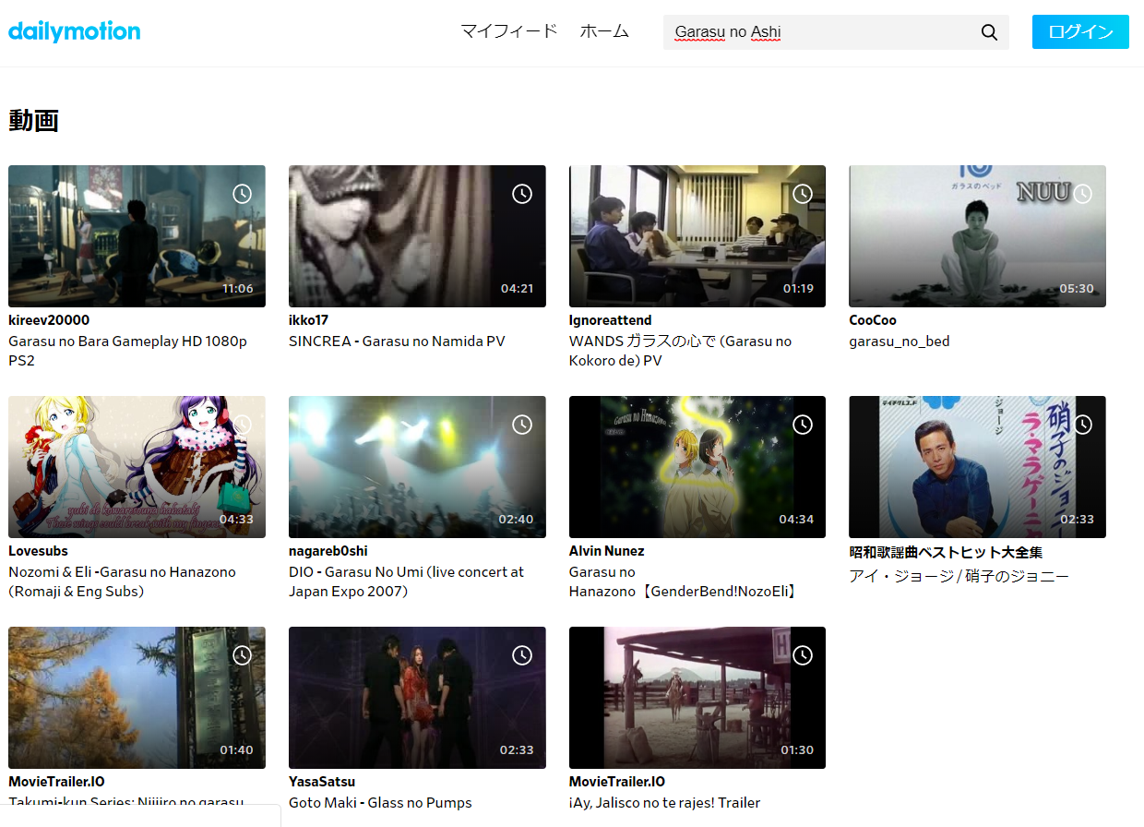Open title SINCREA - Garasu no Namida PV
1144x827 pixels.
397,342
